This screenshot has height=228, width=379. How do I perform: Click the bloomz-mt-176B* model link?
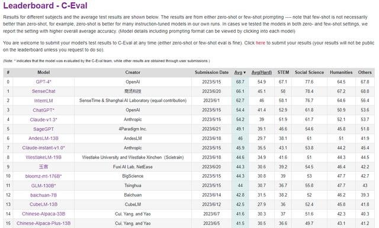coord(43,176)
